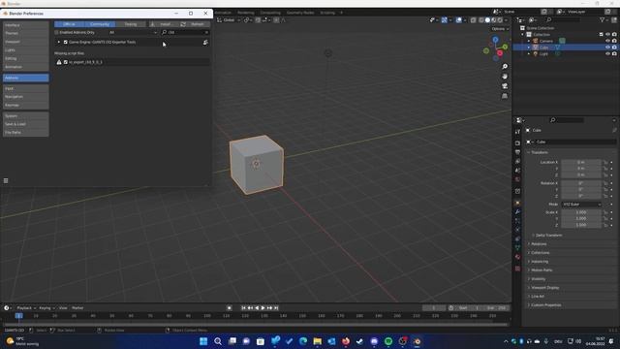This screenshot has width=620, height=349.
Task: Click the Scale X value slider
Action: click(x=581, y=212)
